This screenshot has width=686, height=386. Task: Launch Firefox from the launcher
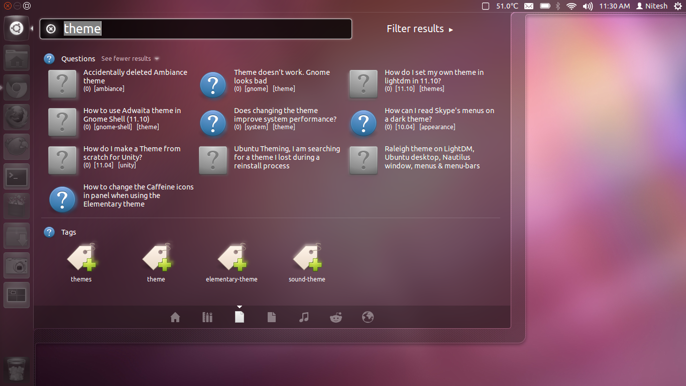point(17,117)
